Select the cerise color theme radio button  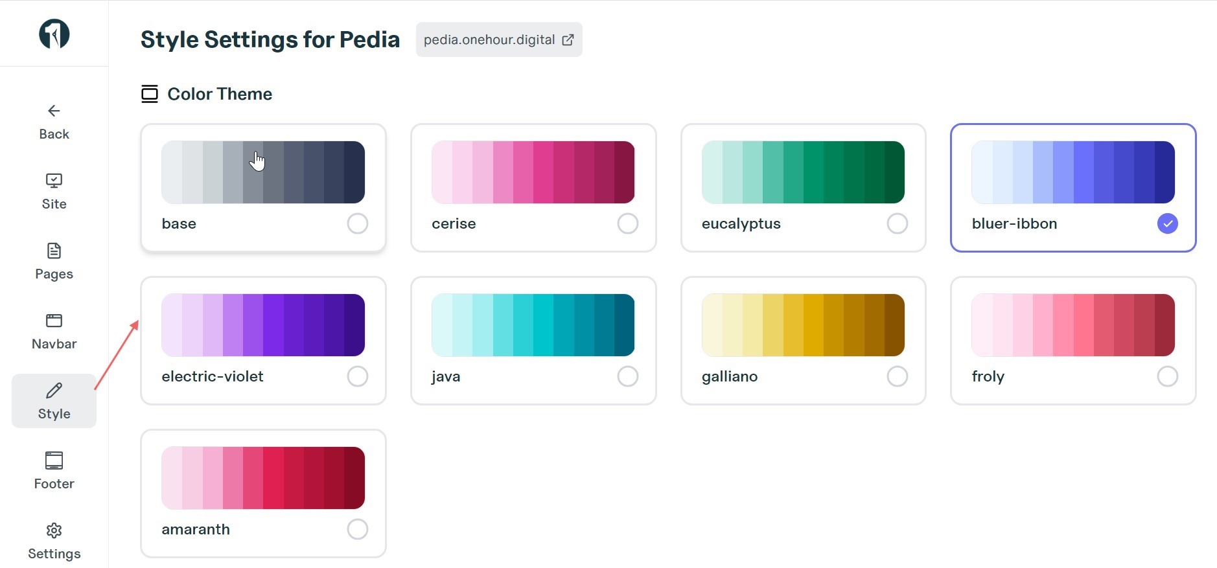tap(628, 223)
